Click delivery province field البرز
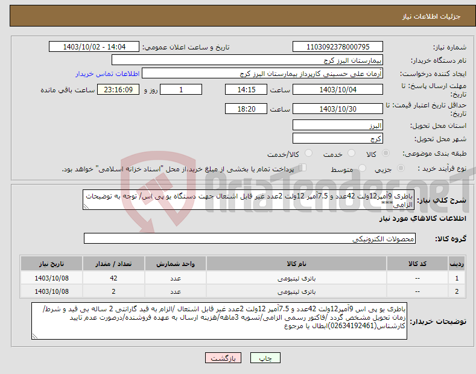Viewport: 476px width, 374px height. coord(338,125)
